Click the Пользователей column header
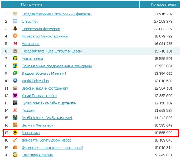 [x=163, y=4]
